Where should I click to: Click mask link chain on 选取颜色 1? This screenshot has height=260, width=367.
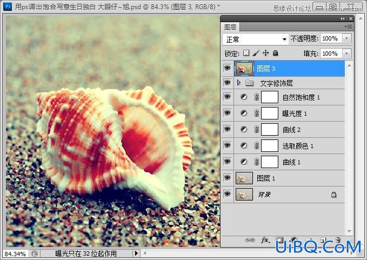pyautogui.click(x=257, y=145)
